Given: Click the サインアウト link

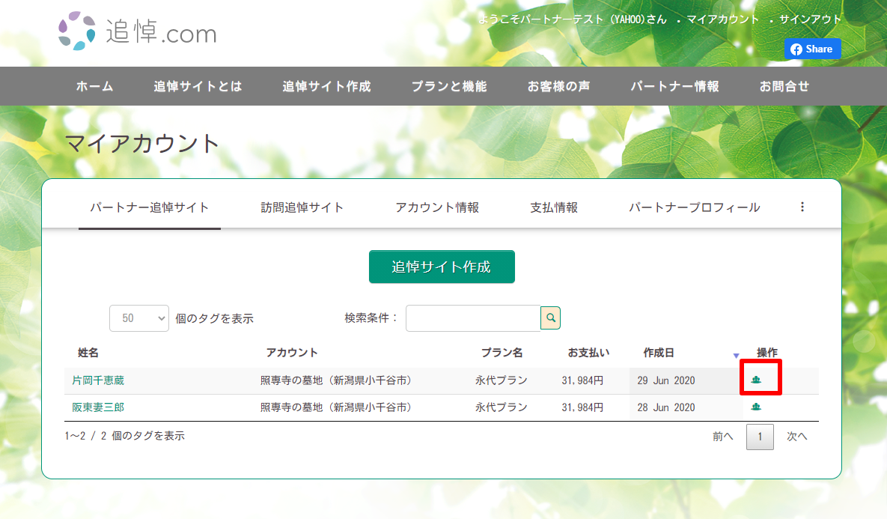Looking at the screenshot, I should coord(810,19).
